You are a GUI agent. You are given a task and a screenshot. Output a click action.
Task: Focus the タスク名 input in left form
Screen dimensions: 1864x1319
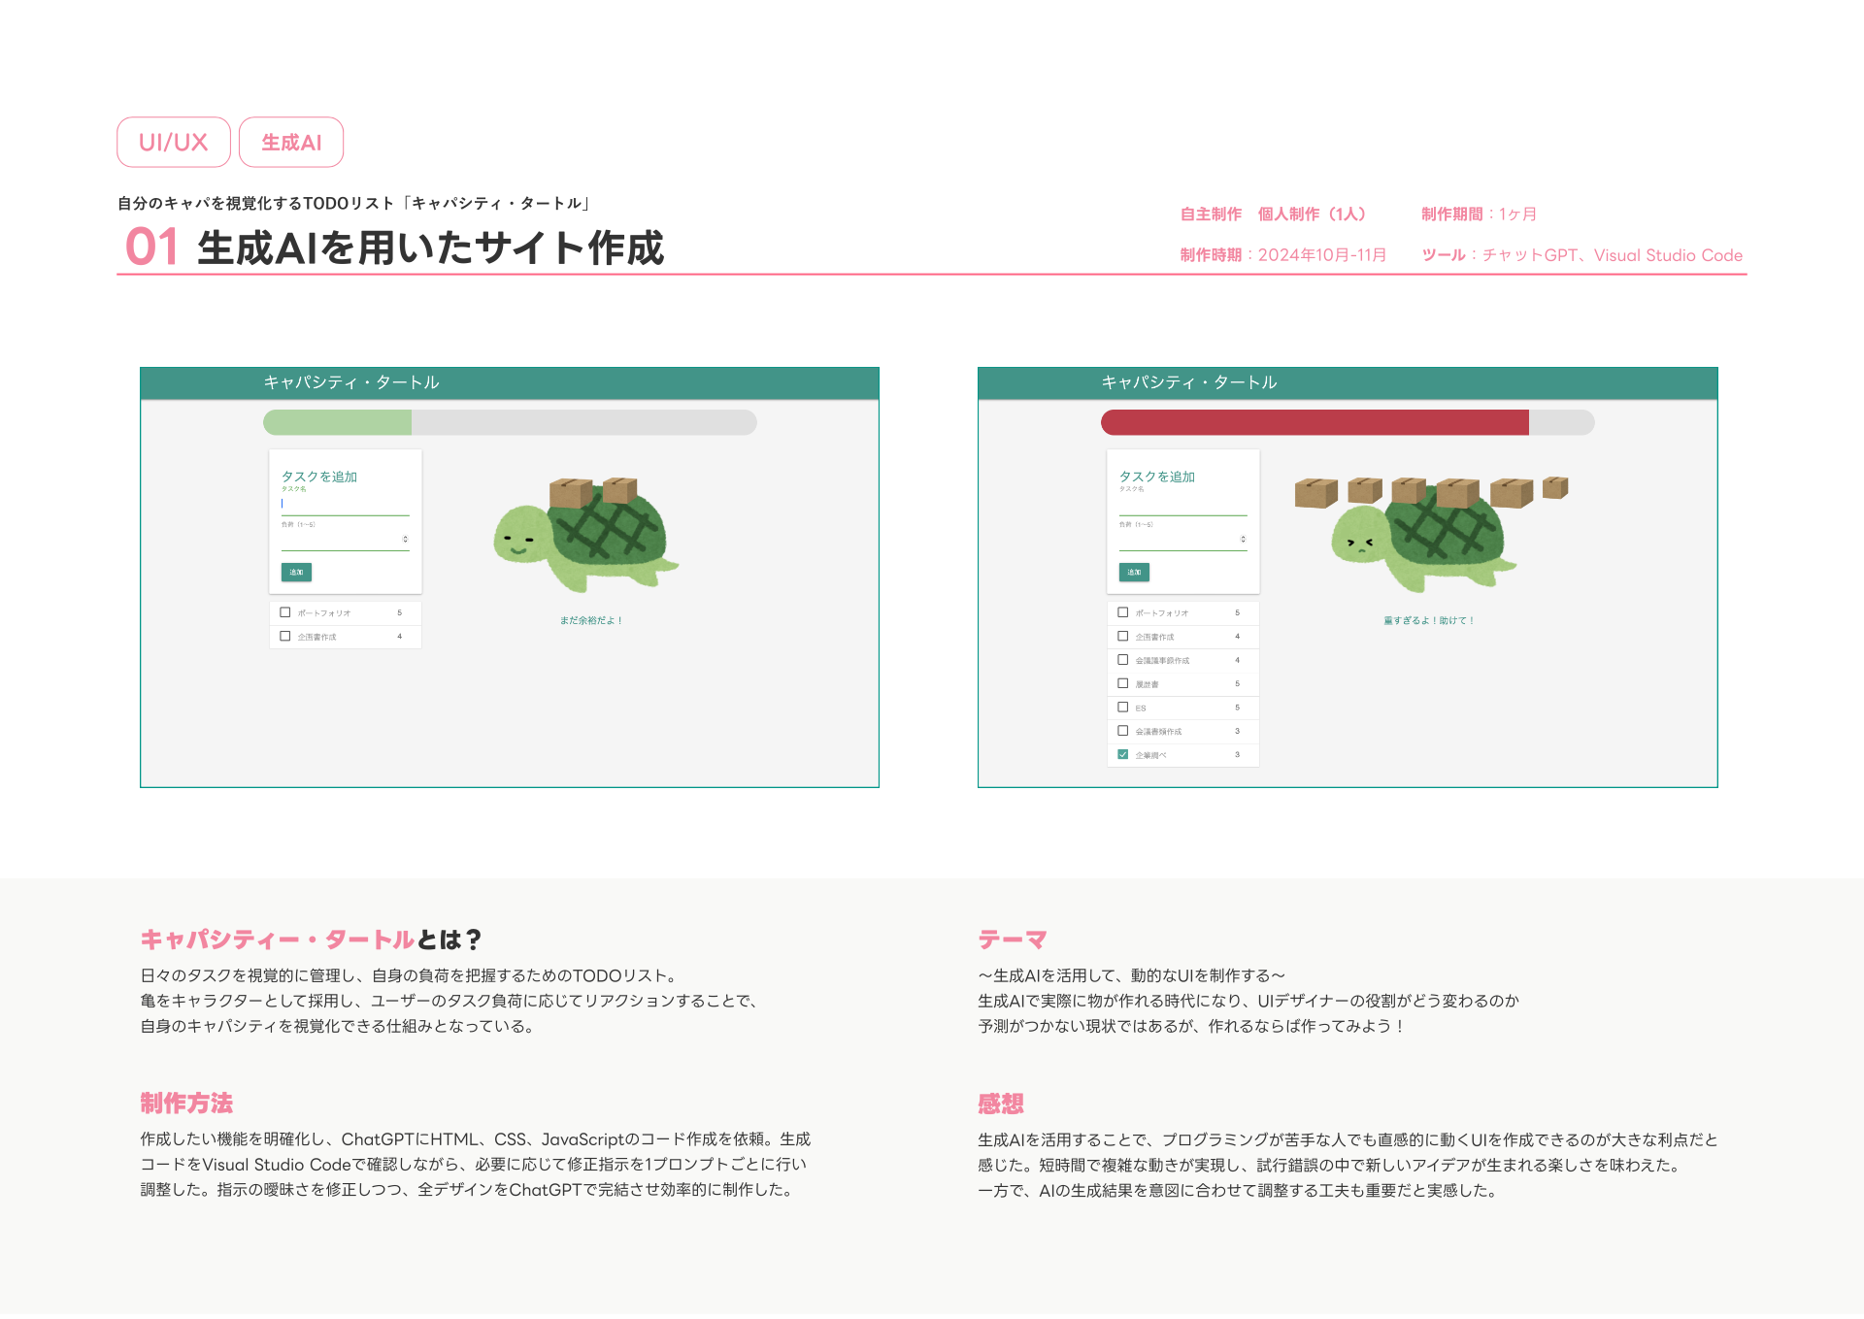345,505
